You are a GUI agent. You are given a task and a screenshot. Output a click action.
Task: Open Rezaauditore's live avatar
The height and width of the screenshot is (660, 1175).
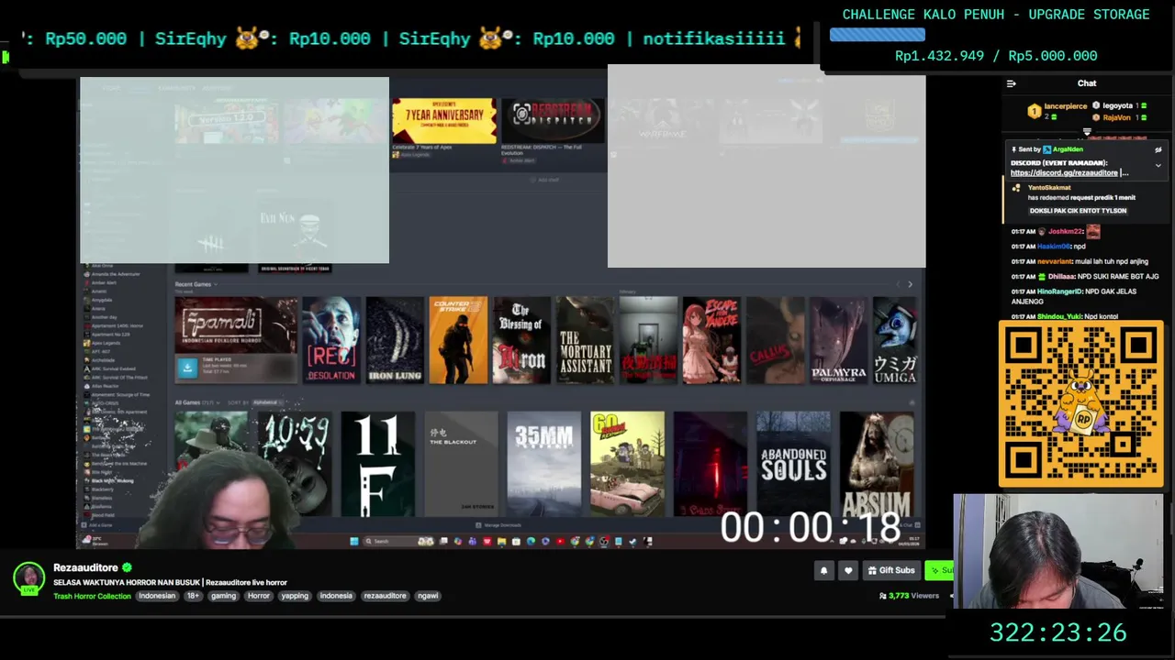[x=29, y=578]
